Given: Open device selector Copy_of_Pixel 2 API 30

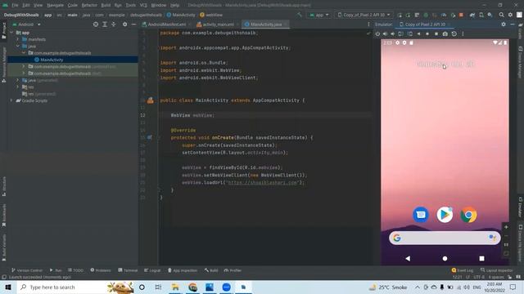Looking at the screenshot, I should [x=364, y=15].
